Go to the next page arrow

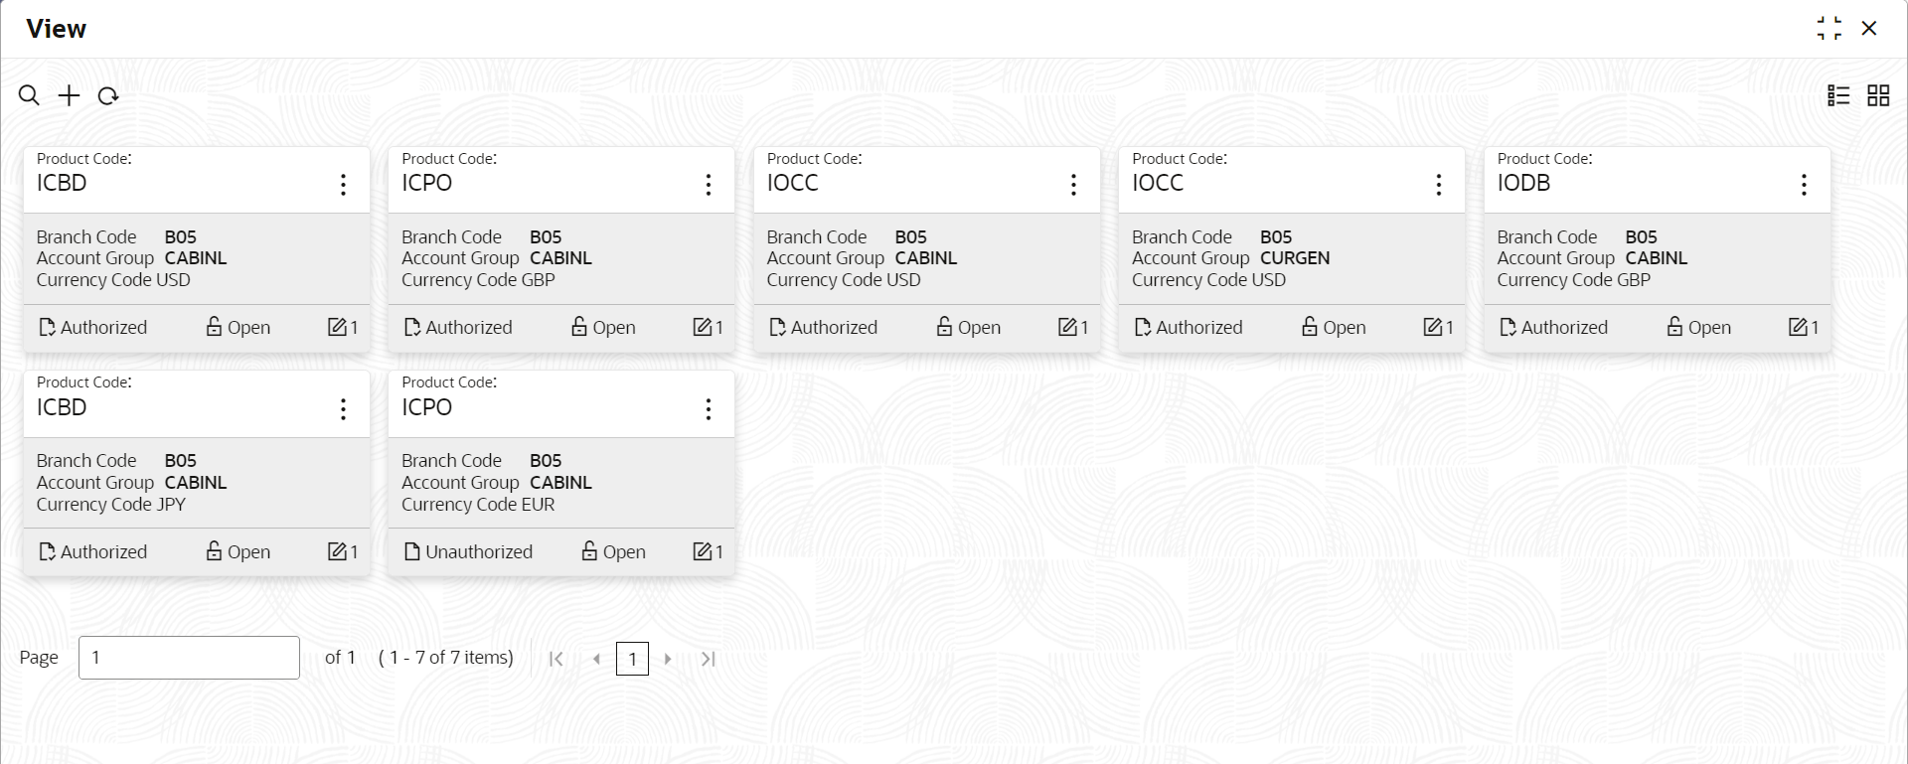click(668, 659)
